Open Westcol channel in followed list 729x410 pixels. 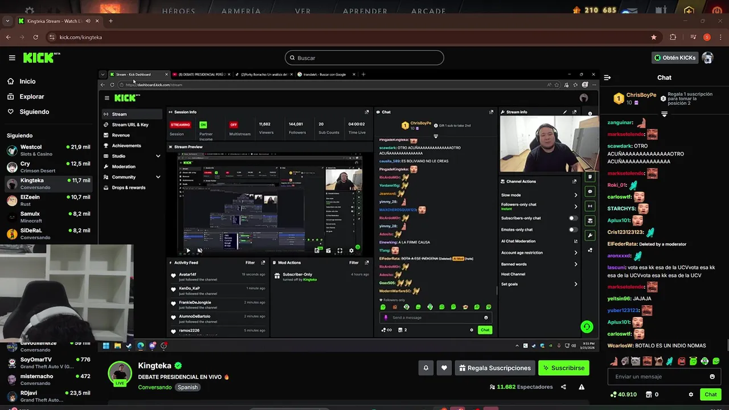pyautogui.click(x=48, y=150)
